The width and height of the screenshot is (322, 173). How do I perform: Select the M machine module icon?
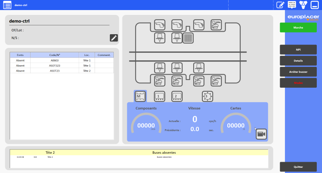click(x=140, y=96)
